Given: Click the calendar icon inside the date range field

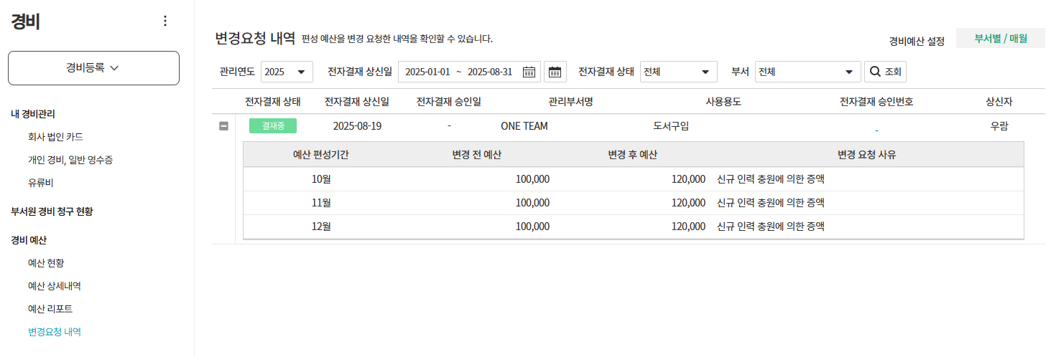Looking at the screenshot, I should click(x=529, y=72).
